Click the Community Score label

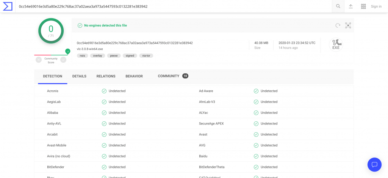[51, 60]
